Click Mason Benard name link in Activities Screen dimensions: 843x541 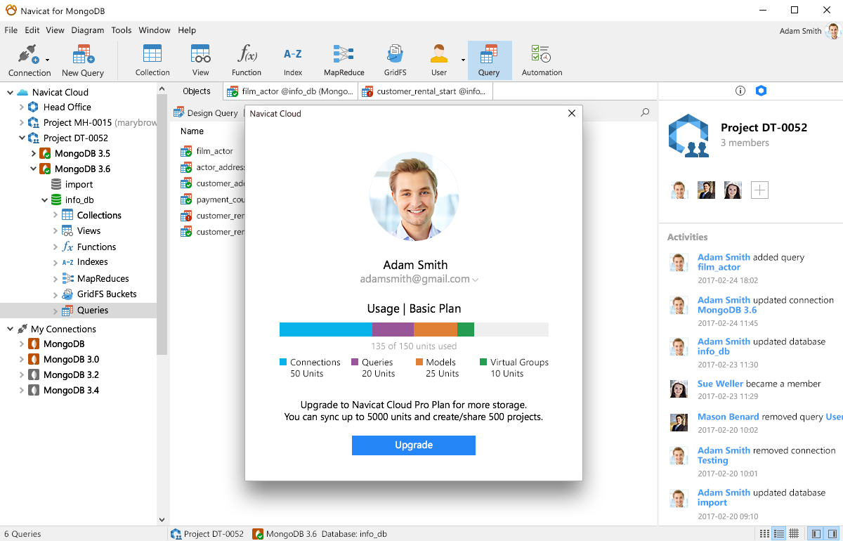coord(728,417)
